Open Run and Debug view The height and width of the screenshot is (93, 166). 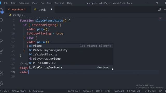[x=1, y=41]
